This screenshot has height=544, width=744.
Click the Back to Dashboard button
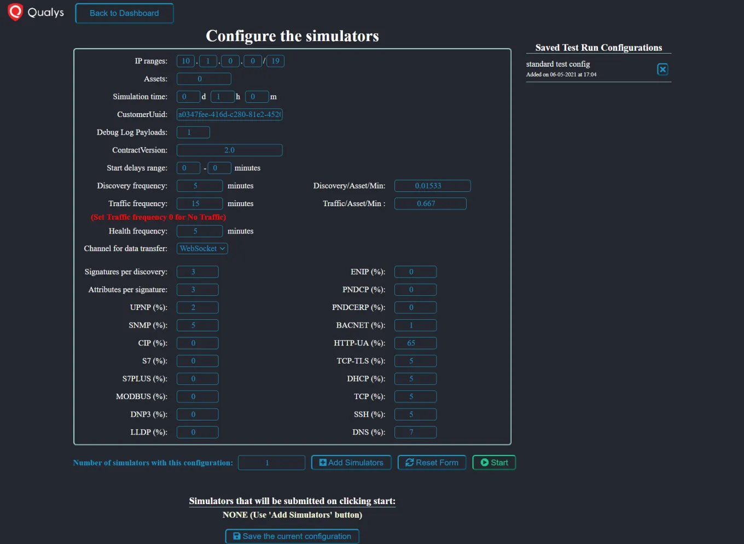(124, 13)
